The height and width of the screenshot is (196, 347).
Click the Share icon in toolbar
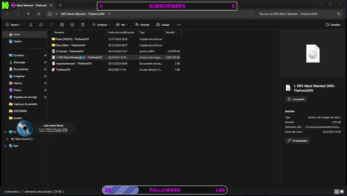(72, 25)
